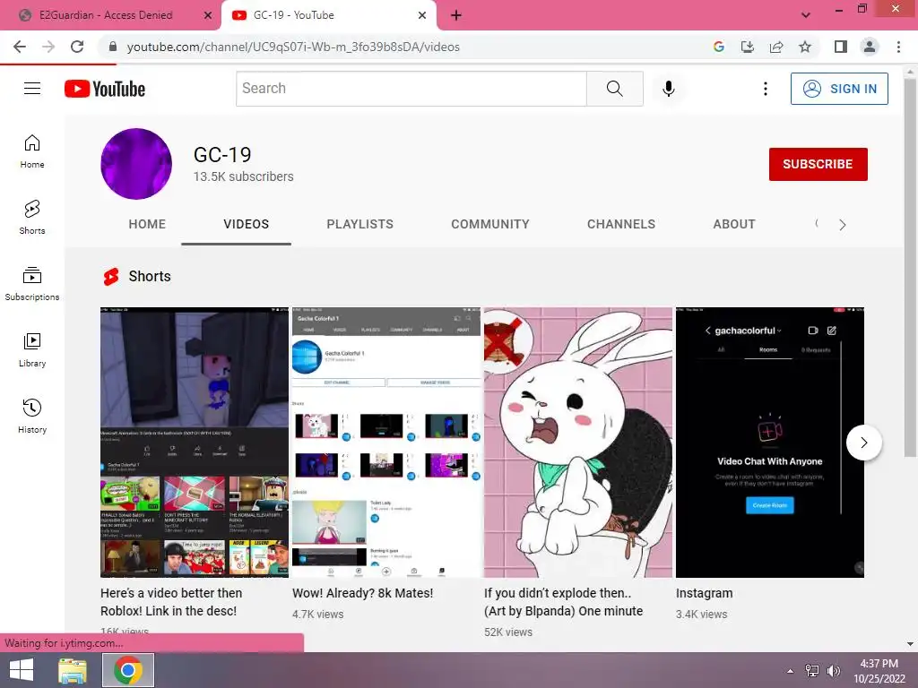Open File Explorer from the taskbar
918x688 pixels.
[73, 670]
